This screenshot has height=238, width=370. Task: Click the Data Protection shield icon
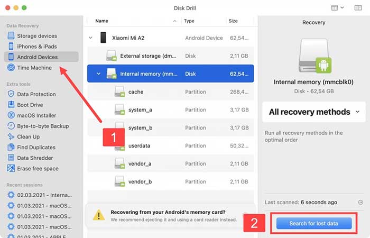11,94
